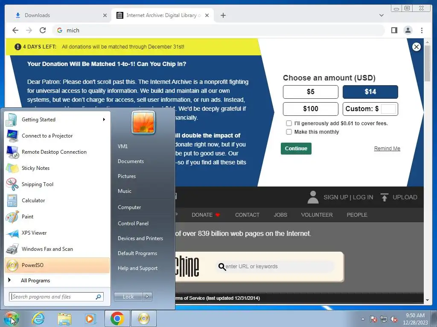This screenshot has width=437, height=327.
Task: Click the user silhouette icon
Action: (313, 197)
